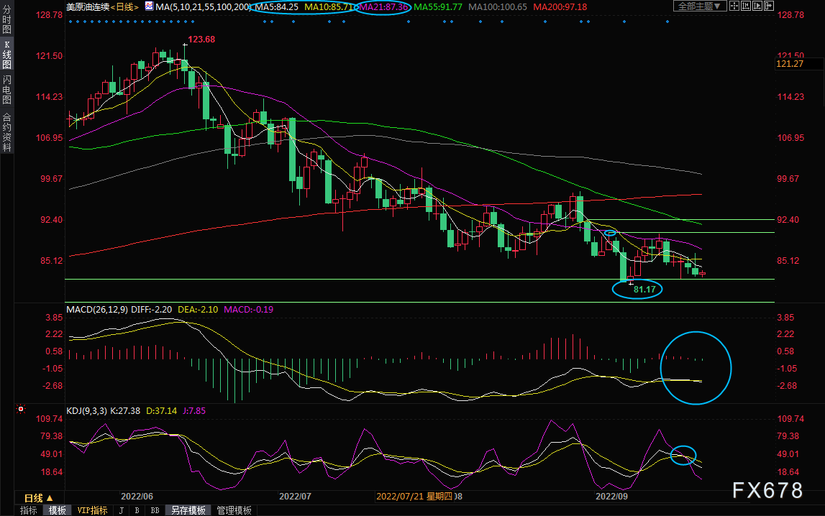Select the K线图 side tab
Viewport: 825px width, 516px height.
[x=7, y=55]
